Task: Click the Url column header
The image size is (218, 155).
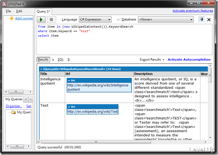Action: coord(99,74)
